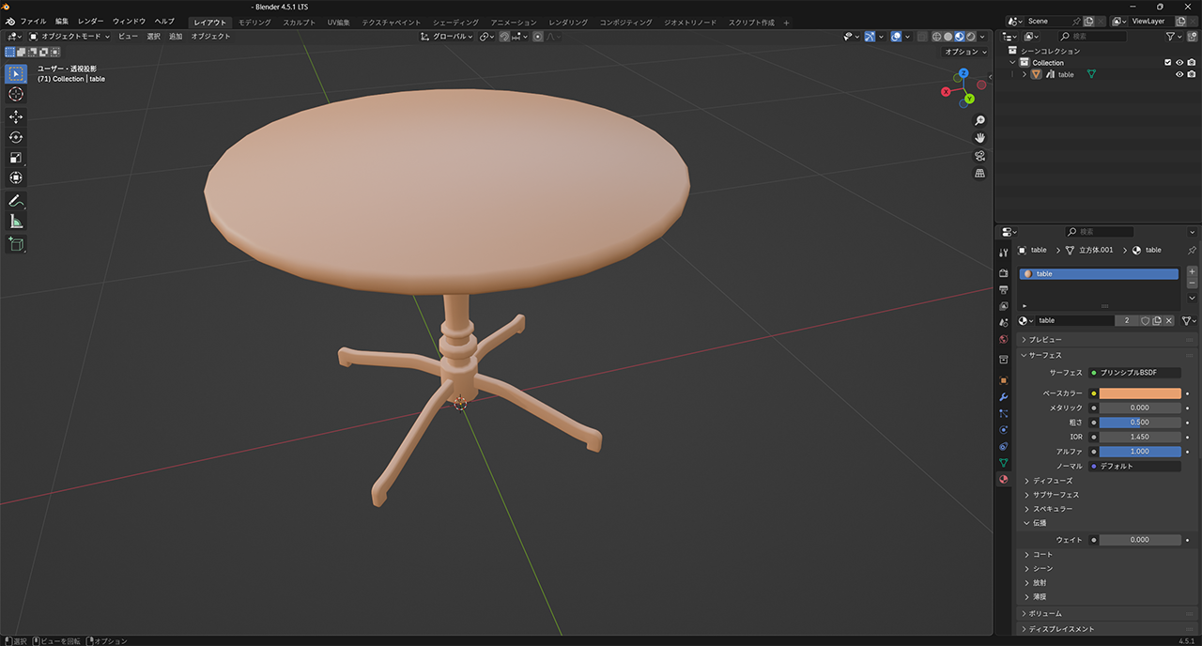Toggle Collection visibility eye icon
The image size is (1202, 646).
tap(1179, 63)
